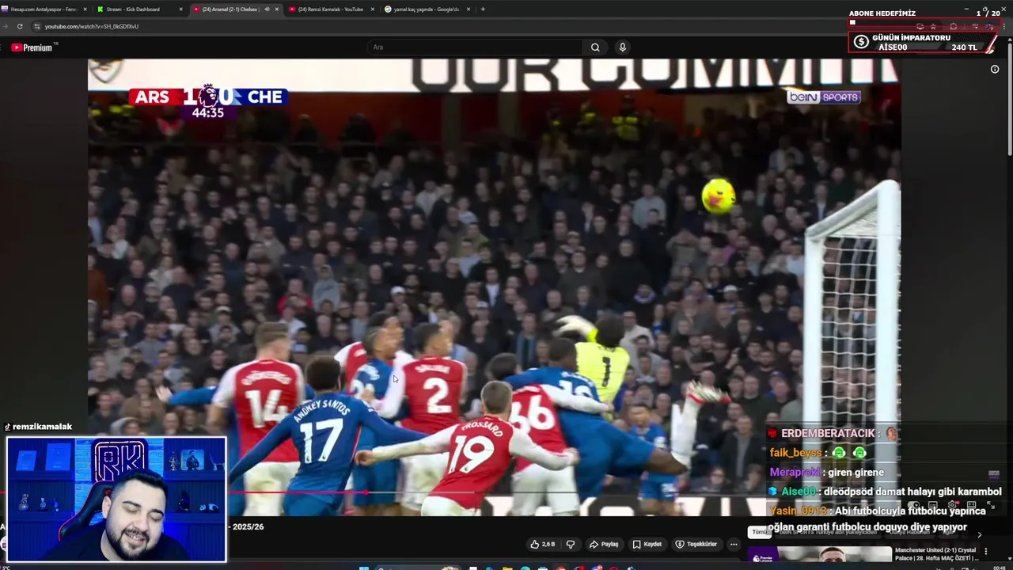The width and height of the screenshot is (1013, 570).
Task: Click the YouTube search magnifier button
Action: pyautogui.click(x=595, y=47)
